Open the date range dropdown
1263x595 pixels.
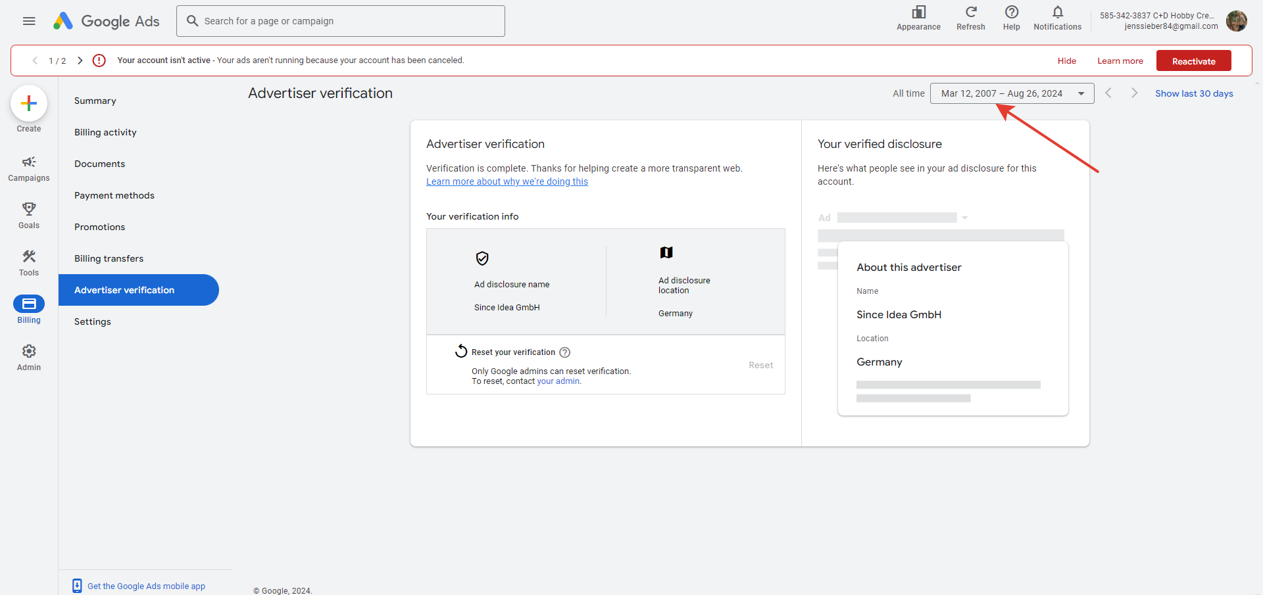click(x=1012, y=93)
